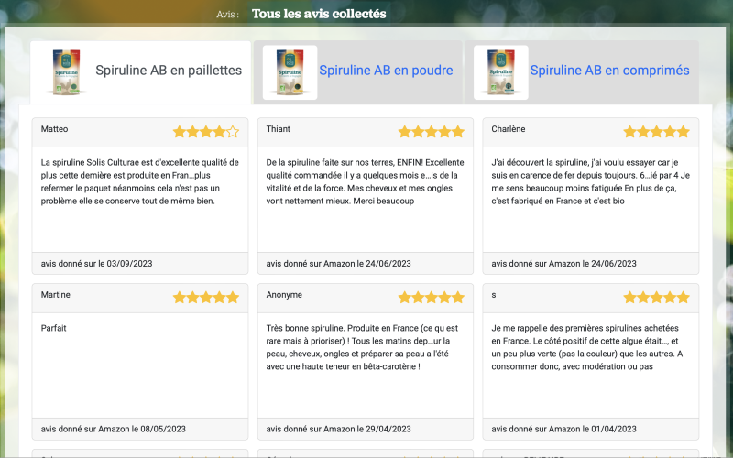733x458 pixels.
Task: Click the review beginning J'ai découvert la spiruline
Action: pos(590,181)
